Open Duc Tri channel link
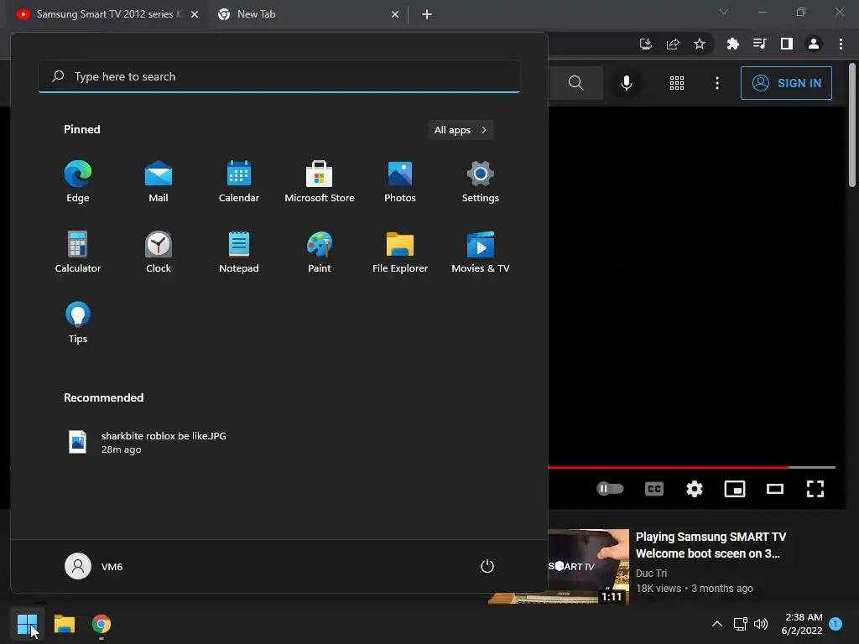Image resolution: width=859 pixels, height=644 pixels. (x=651, y=573)
